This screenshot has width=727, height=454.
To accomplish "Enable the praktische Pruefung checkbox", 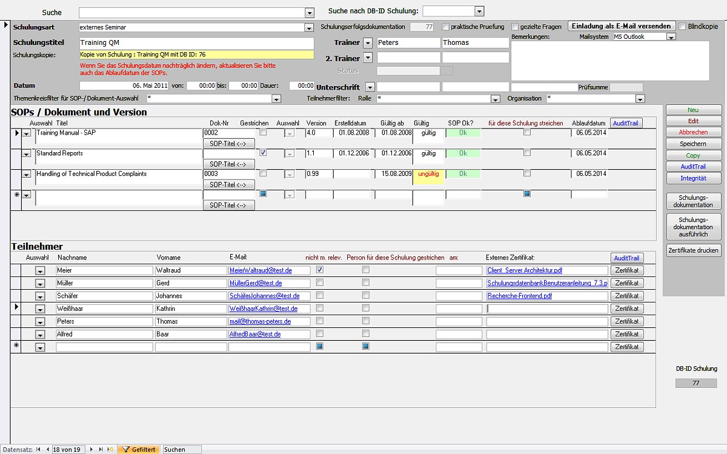I will pos(446,27).
